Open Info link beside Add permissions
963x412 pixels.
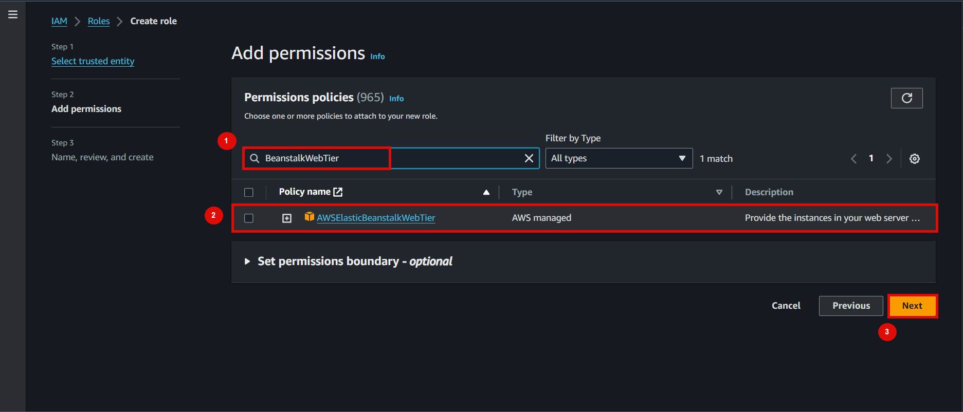pos(377,57)
